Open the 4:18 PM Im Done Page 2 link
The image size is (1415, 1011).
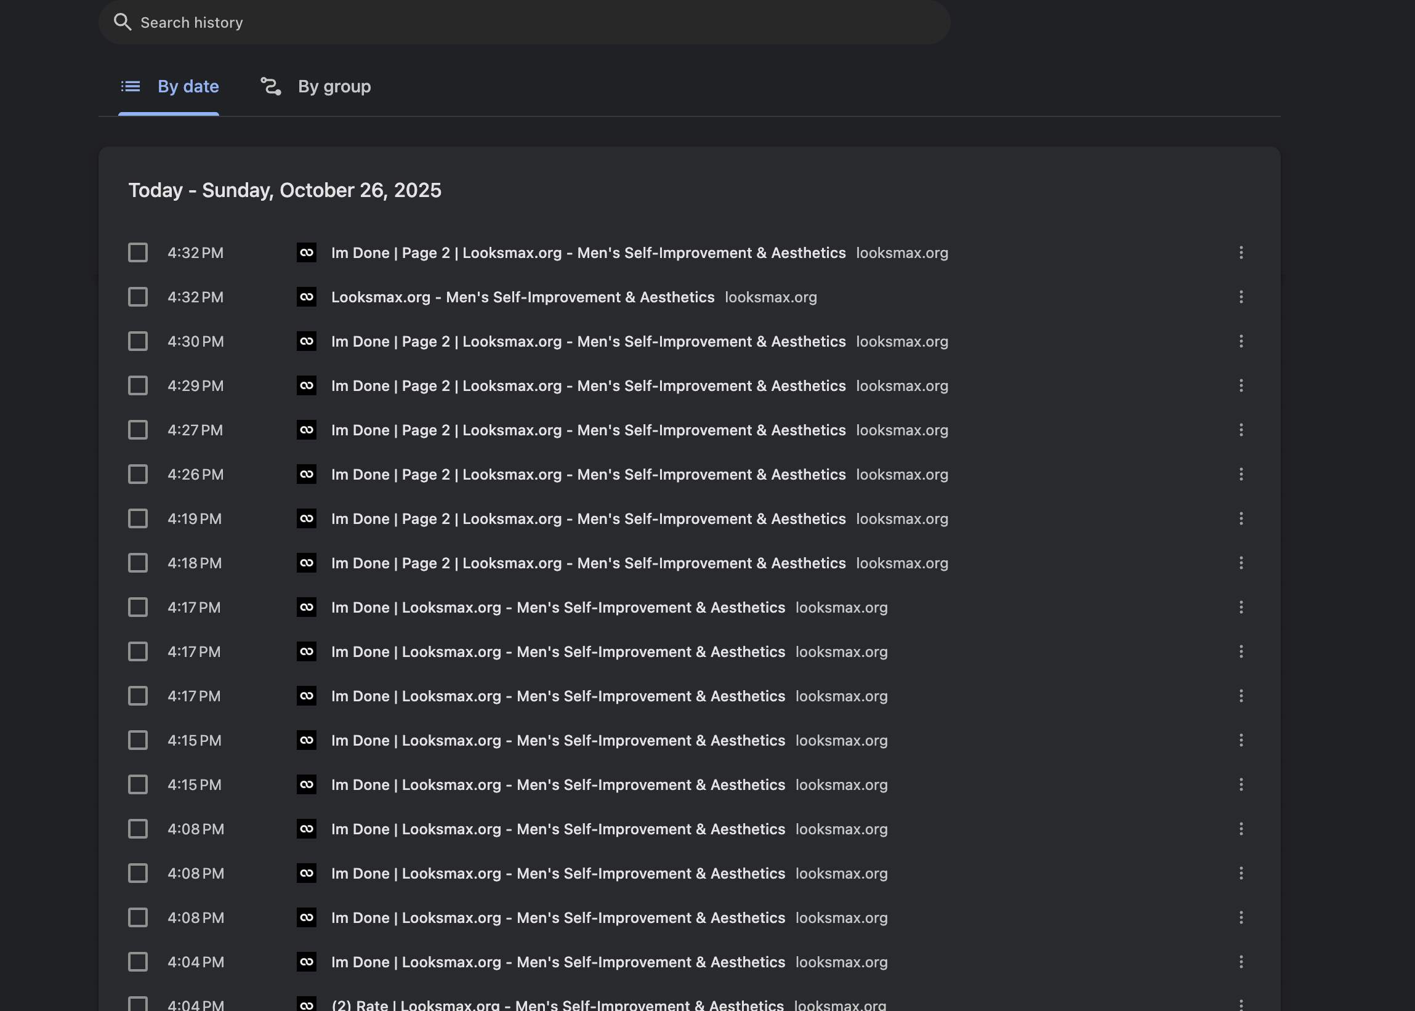click(x=587, y=563)
